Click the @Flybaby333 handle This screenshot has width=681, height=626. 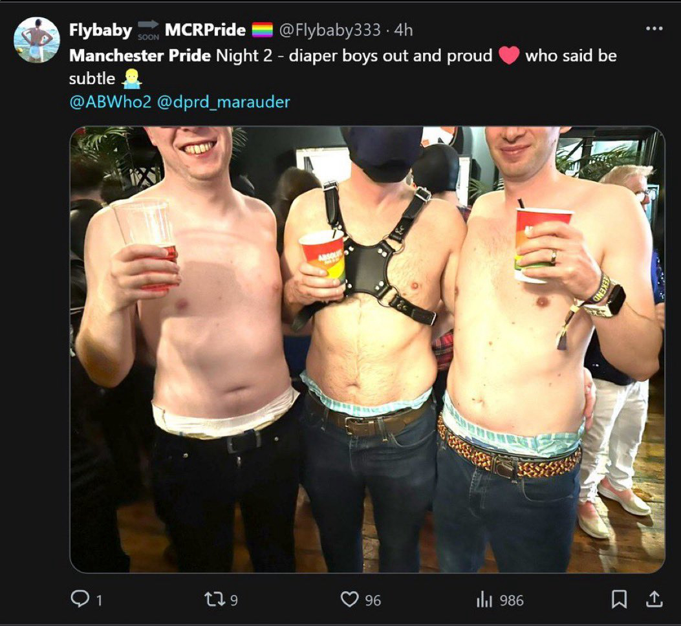click(330, 30)
